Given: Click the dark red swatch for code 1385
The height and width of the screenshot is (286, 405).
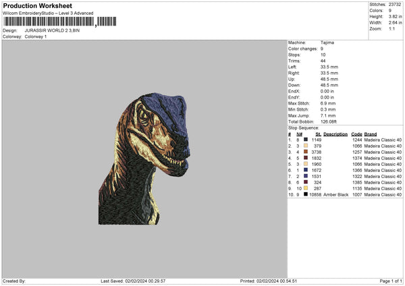Looking at the screenshot, I should pyautogui.click(x=306, y=182).
